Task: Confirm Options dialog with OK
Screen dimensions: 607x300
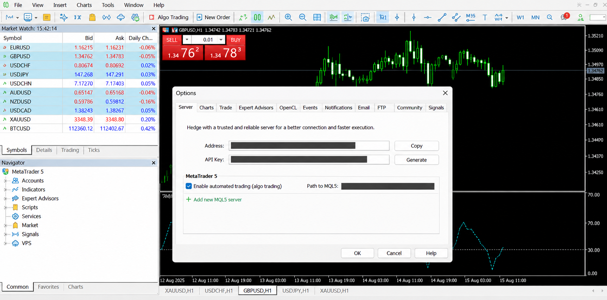Action: [357, 253]
